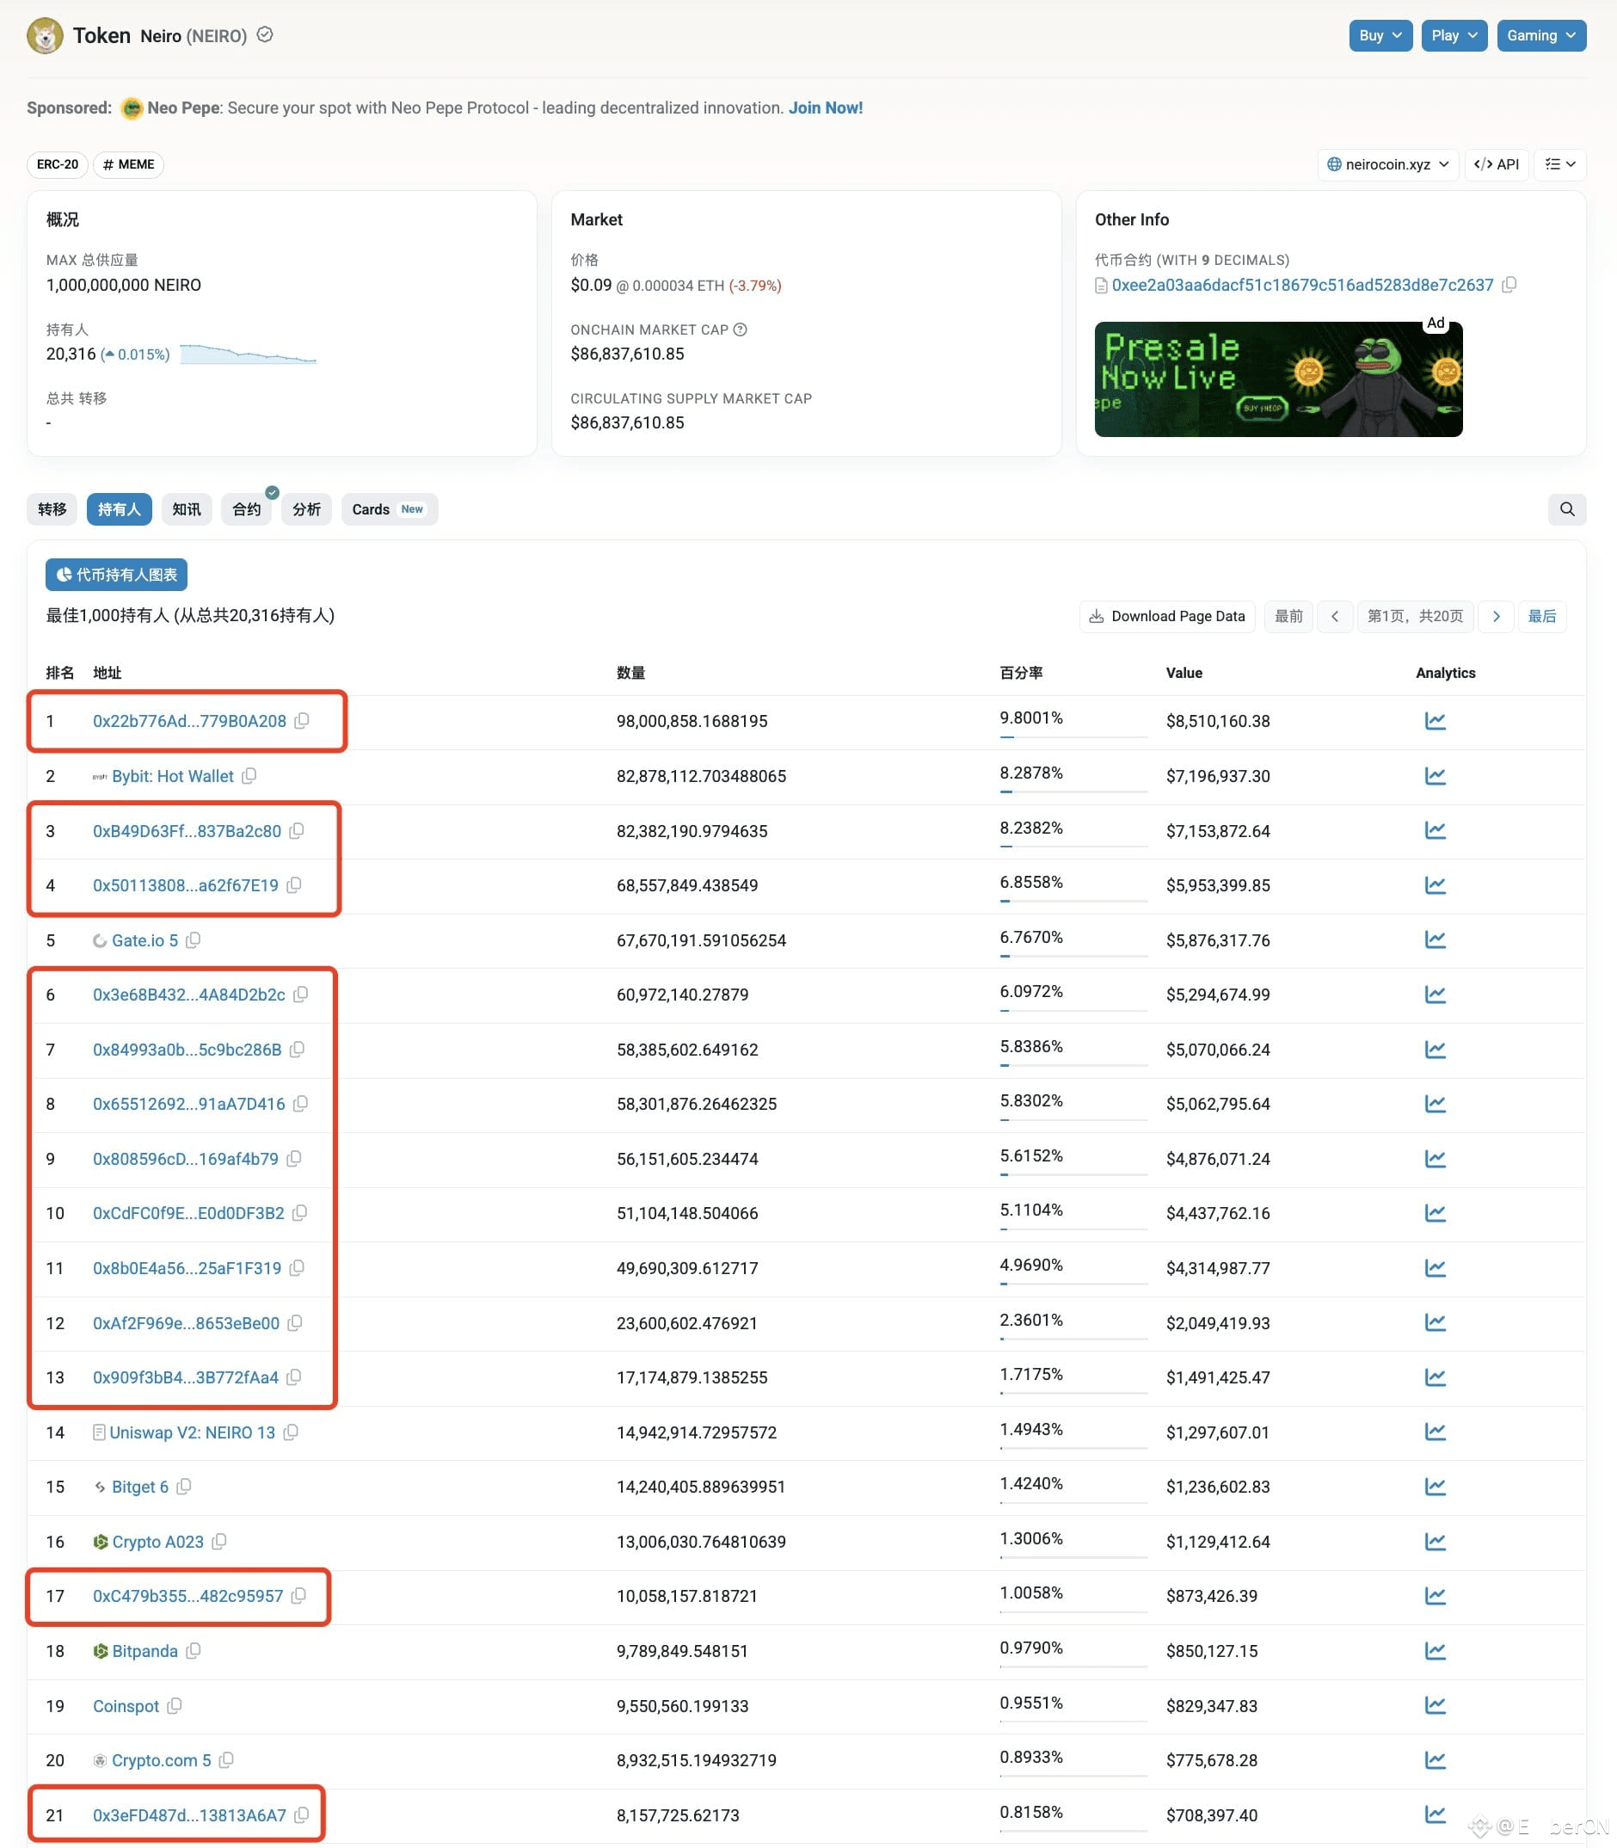Open the neirocoin.xyz website dropdown
1617x1848 pixels.
click(x=1388, y=164)
